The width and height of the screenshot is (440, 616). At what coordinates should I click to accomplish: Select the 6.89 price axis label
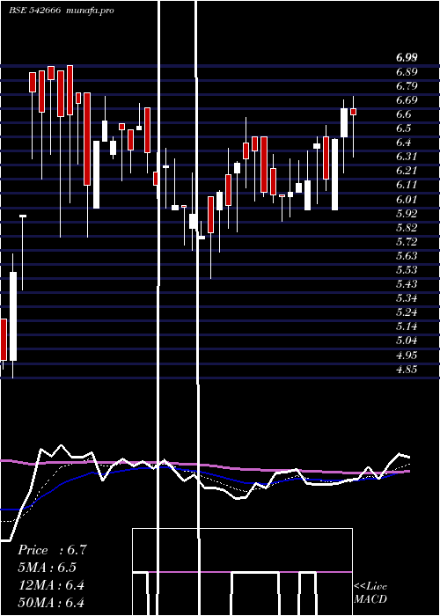[x=407, y=72]
